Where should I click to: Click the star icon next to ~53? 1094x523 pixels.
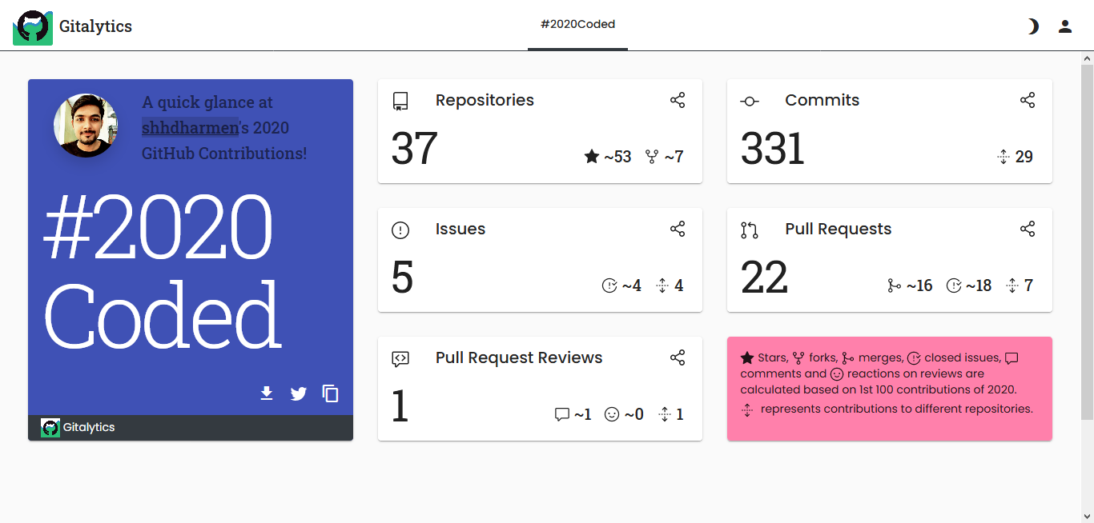click(x=592, y=157)
